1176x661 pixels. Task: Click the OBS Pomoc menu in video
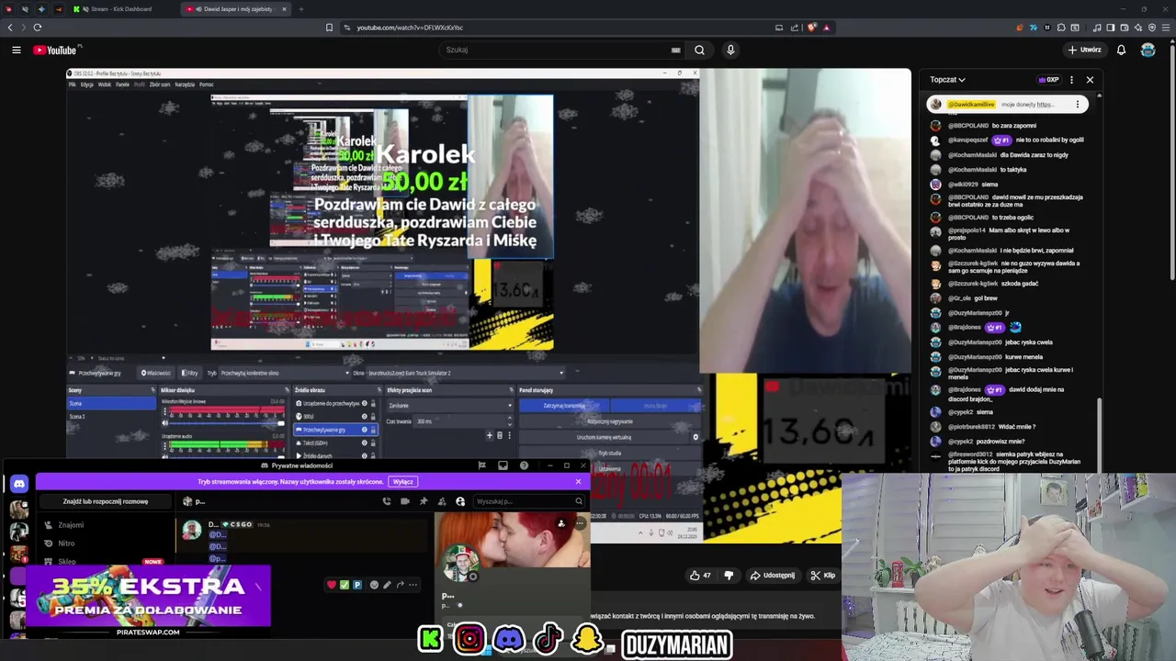point(206,84)
